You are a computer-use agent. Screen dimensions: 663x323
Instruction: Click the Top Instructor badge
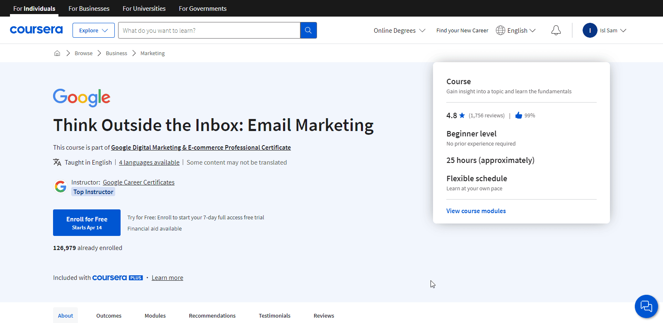click(93, 192)
